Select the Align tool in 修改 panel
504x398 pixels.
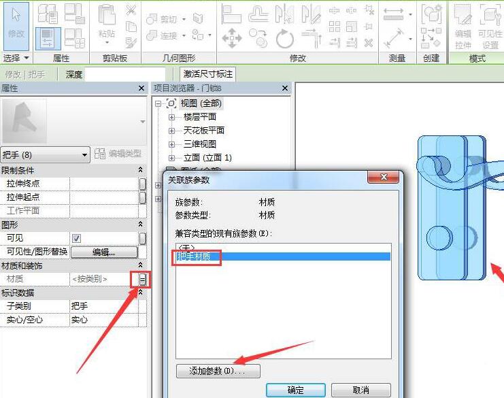click(231, 14)
